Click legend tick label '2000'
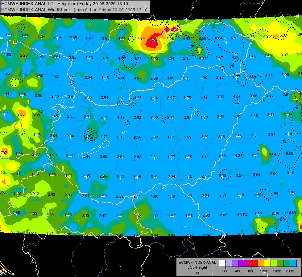Screen dimensions: 302x277 coord(290,271)
